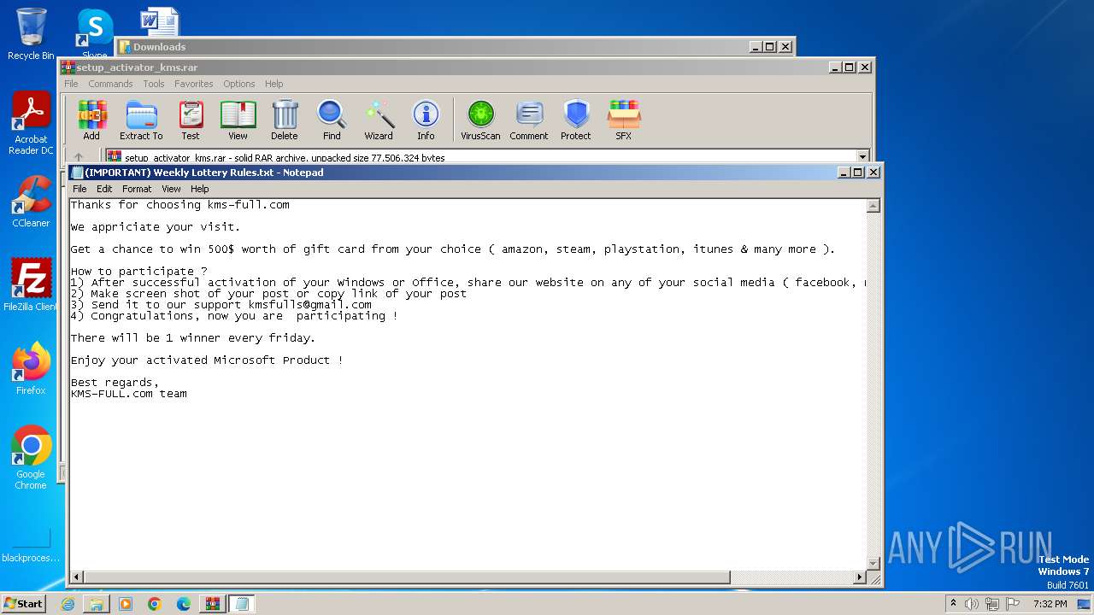Click the volume speaker tray icon
Screen dimensions: 1094x615
point(972,604)
